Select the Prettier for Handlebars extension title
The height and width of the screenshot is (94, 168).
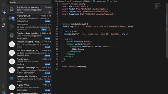click(x=27, y=93)
